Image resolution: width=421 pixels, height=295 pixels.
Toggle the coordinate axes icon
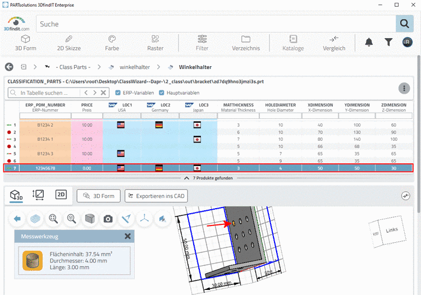144,219
